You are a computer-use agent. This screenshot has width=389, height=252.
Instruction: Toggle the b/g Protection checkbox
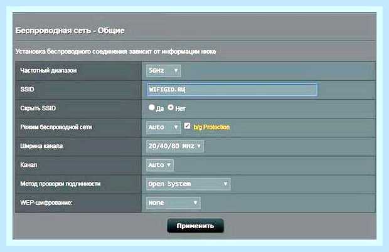[x=188, y=126]
